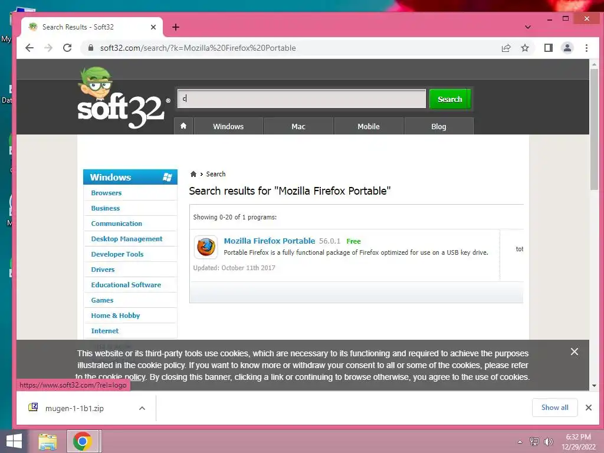Click the volume speaker tray icon
This screenshot has height=453, width=604.
pyautogui.click(x=548, y=442)
